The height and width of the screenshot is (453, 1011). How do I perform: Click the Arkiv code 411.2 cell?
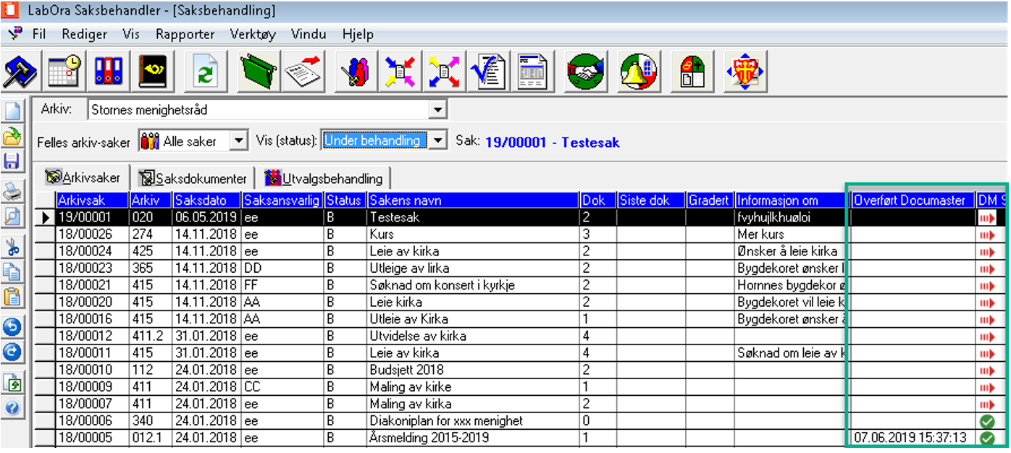coord(150,336)
